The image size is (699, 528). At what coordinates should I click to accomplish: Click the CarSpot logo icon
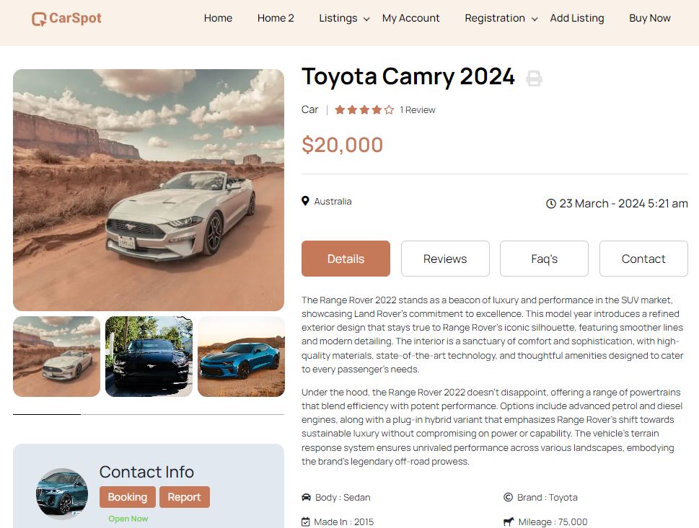click(x=39, y=19)
